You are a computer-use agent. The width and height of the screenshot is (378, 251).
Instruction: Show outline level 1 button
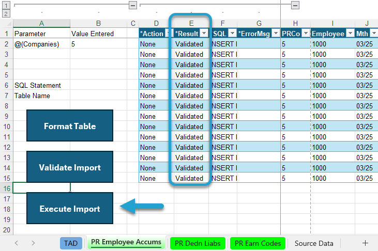pyautogui.click(x=6, y=5)
